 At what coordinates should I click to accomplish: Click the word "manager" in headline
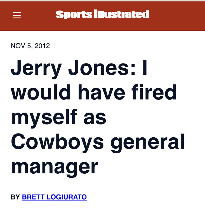[54, 167]
